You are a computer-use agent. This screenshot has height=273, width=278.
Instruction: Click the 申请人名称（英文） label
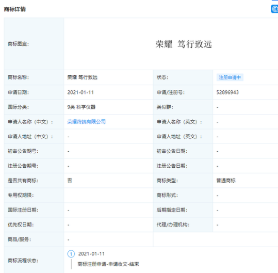[x=179, y=122]
